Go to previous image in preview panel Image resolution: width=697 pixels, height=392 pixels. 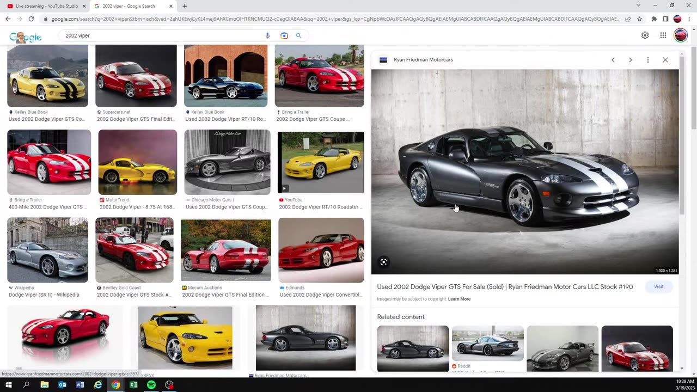613,60
